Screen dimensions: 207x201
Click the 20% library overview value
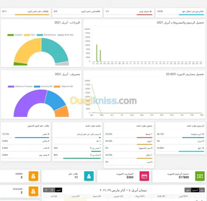click(55, 148)
